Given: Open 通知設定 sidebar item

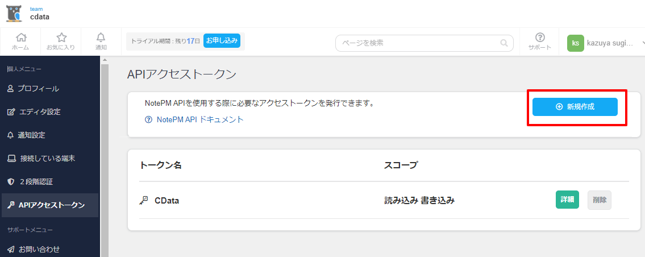Looking at the screenshot, I should tap(31, 135).
